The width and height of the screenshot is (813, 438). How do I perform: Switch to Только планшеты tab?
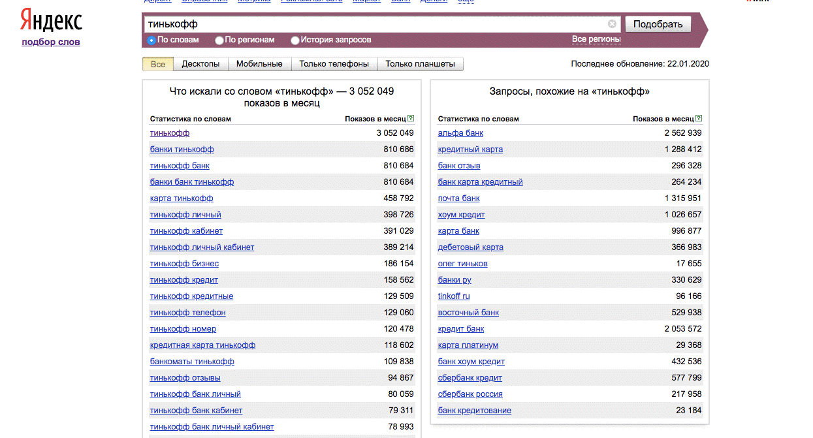(x=421, y=64)
